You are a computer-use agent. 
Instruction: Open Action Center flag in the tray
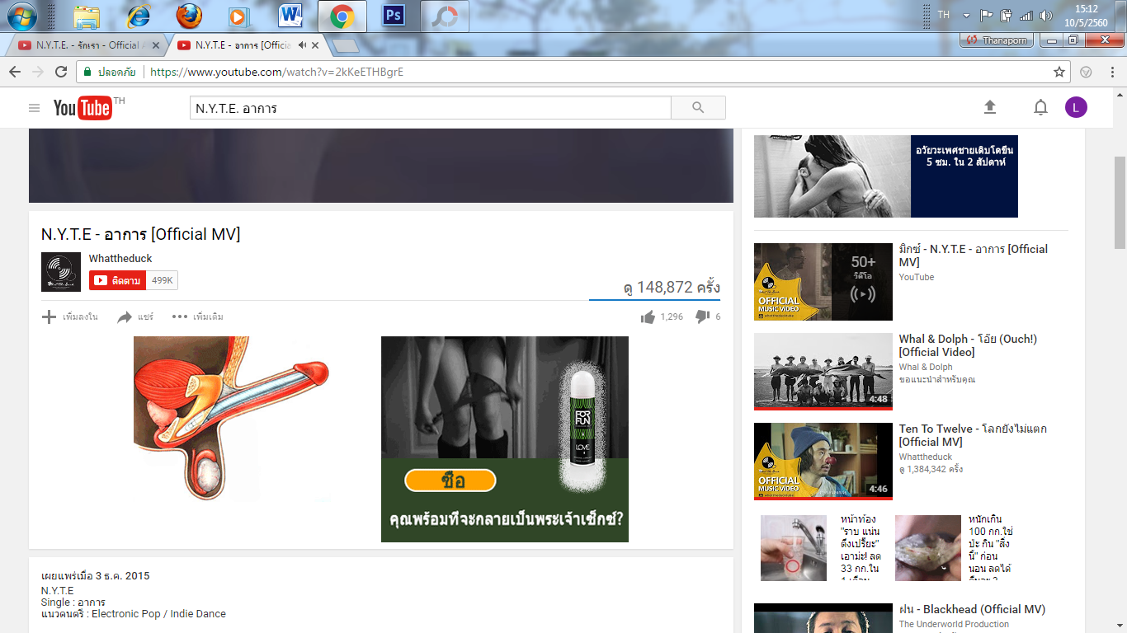(986, 16)
